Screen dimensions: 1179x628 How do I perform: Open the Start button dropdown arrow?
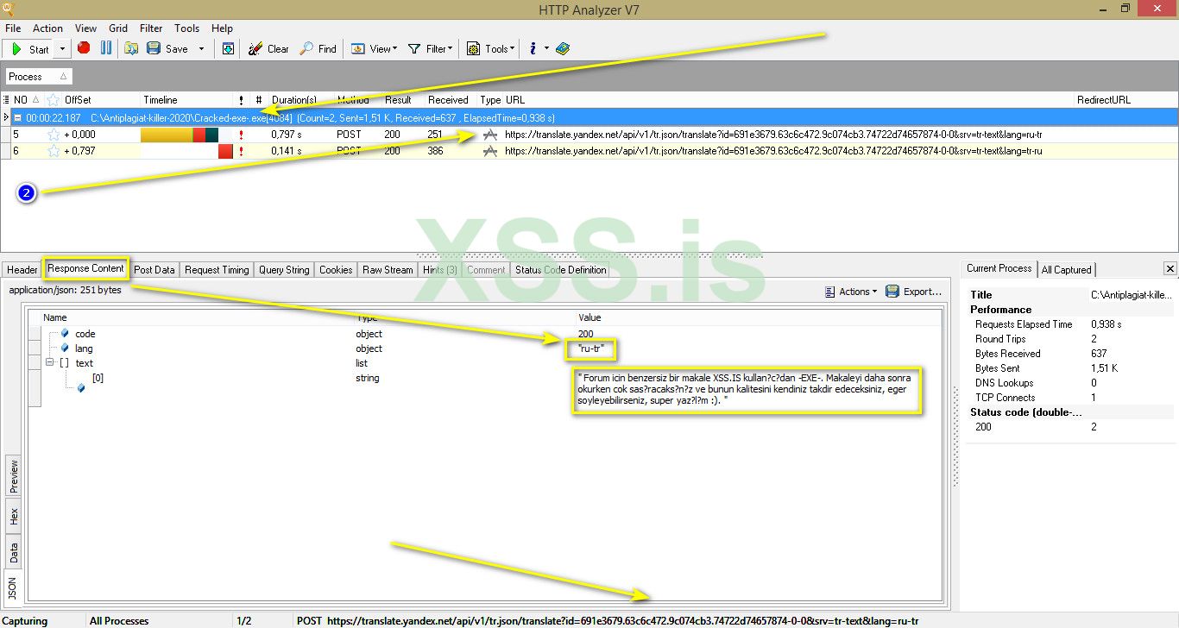click(x=62, y=49)
